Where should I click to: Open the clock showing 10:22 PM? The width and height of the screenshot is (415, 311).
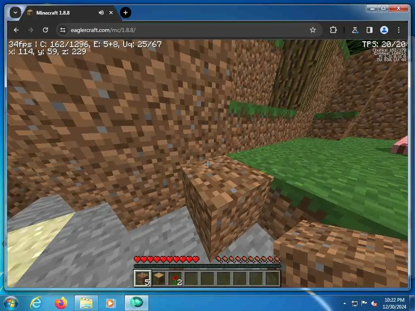coord(394,303)
